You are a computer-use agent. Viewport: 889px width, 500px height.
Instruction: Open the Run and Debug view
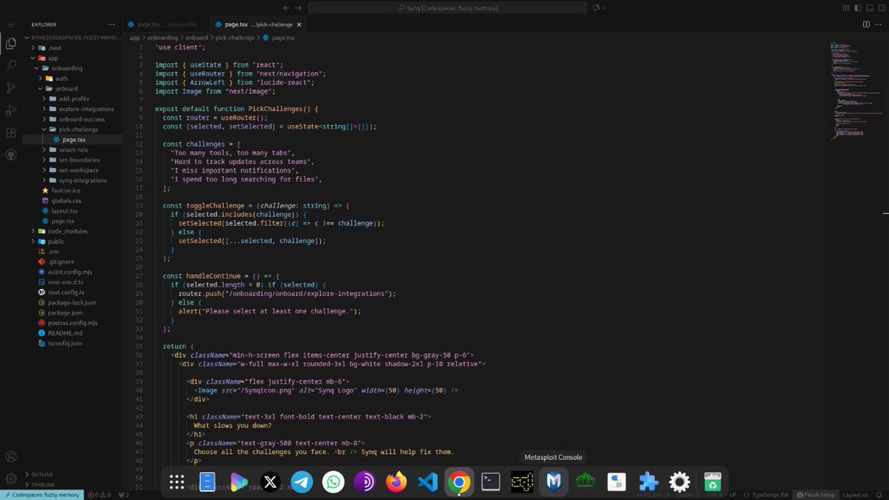11,110
